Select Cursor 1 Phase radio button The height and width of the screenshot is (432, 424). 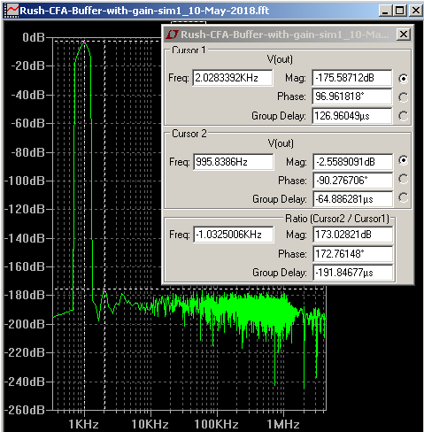403,97
